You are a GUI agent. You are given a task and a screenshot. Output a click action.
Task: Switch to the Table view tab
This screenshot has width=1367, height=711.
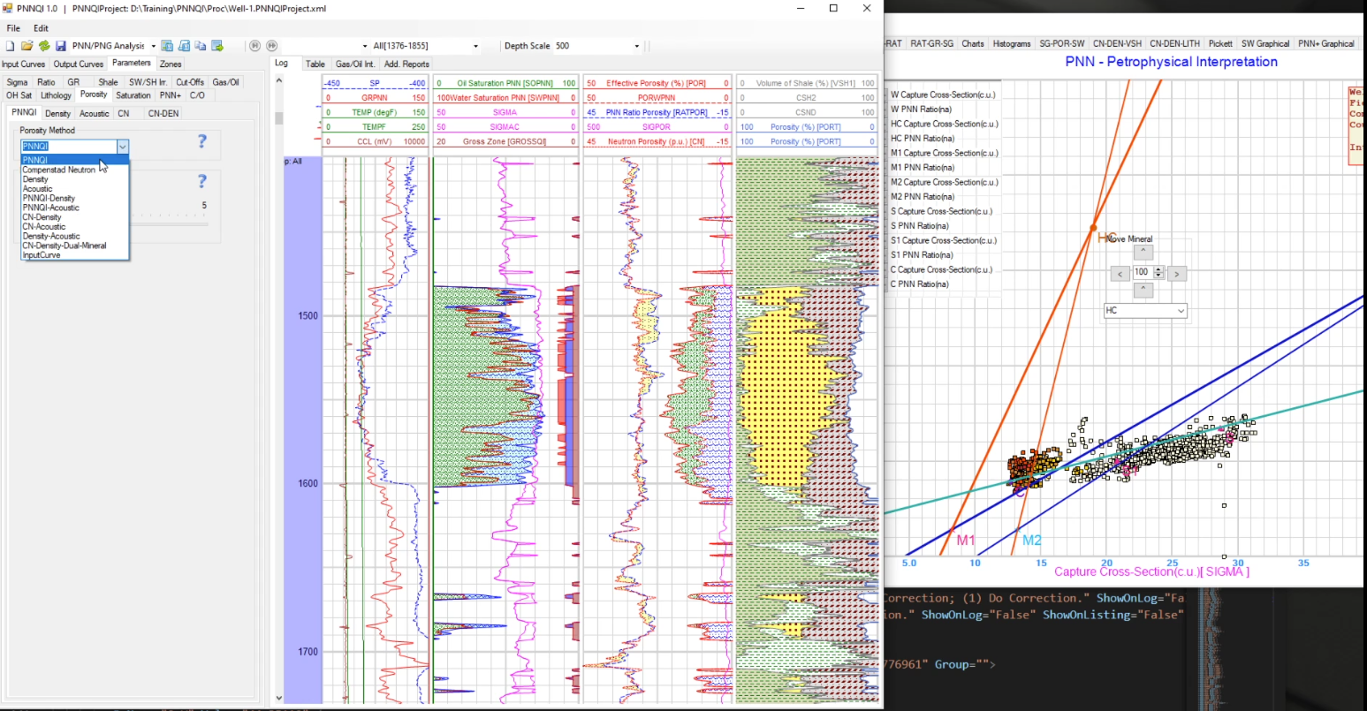click(x=315, y=64)
